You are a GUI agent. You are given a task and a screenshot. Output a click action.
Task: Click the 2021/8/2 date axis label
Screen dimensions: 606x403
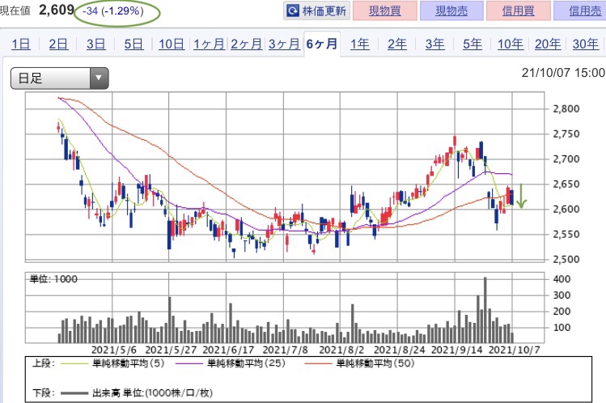(x=341, y=350)
